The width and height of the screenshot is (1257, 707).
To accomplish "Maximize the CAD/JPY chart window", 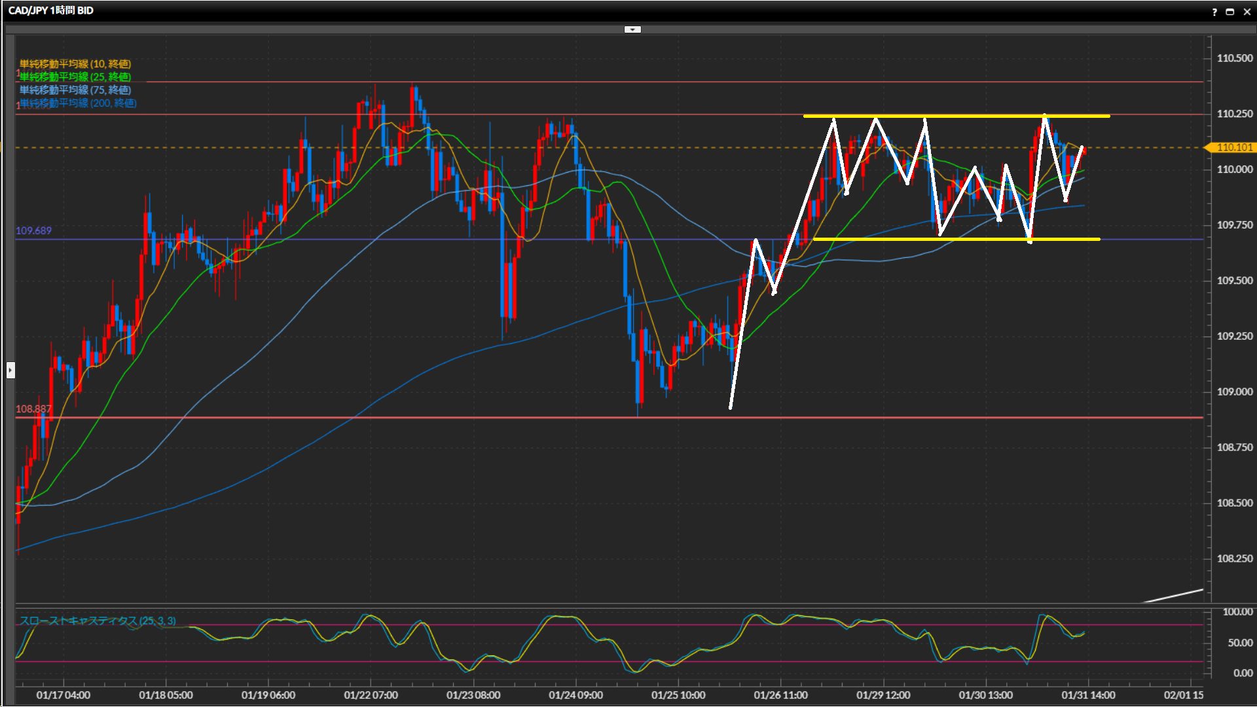I will pos(1230,11).
